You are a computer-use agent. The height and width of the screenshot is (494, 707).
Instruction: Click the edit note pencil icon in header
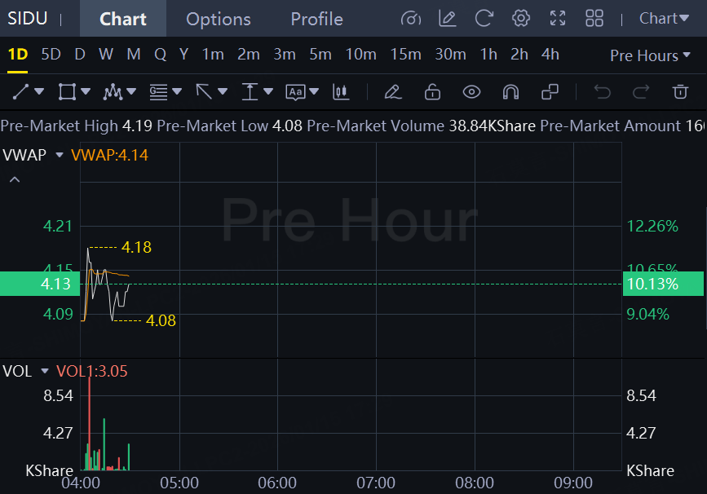pos(447,19)
